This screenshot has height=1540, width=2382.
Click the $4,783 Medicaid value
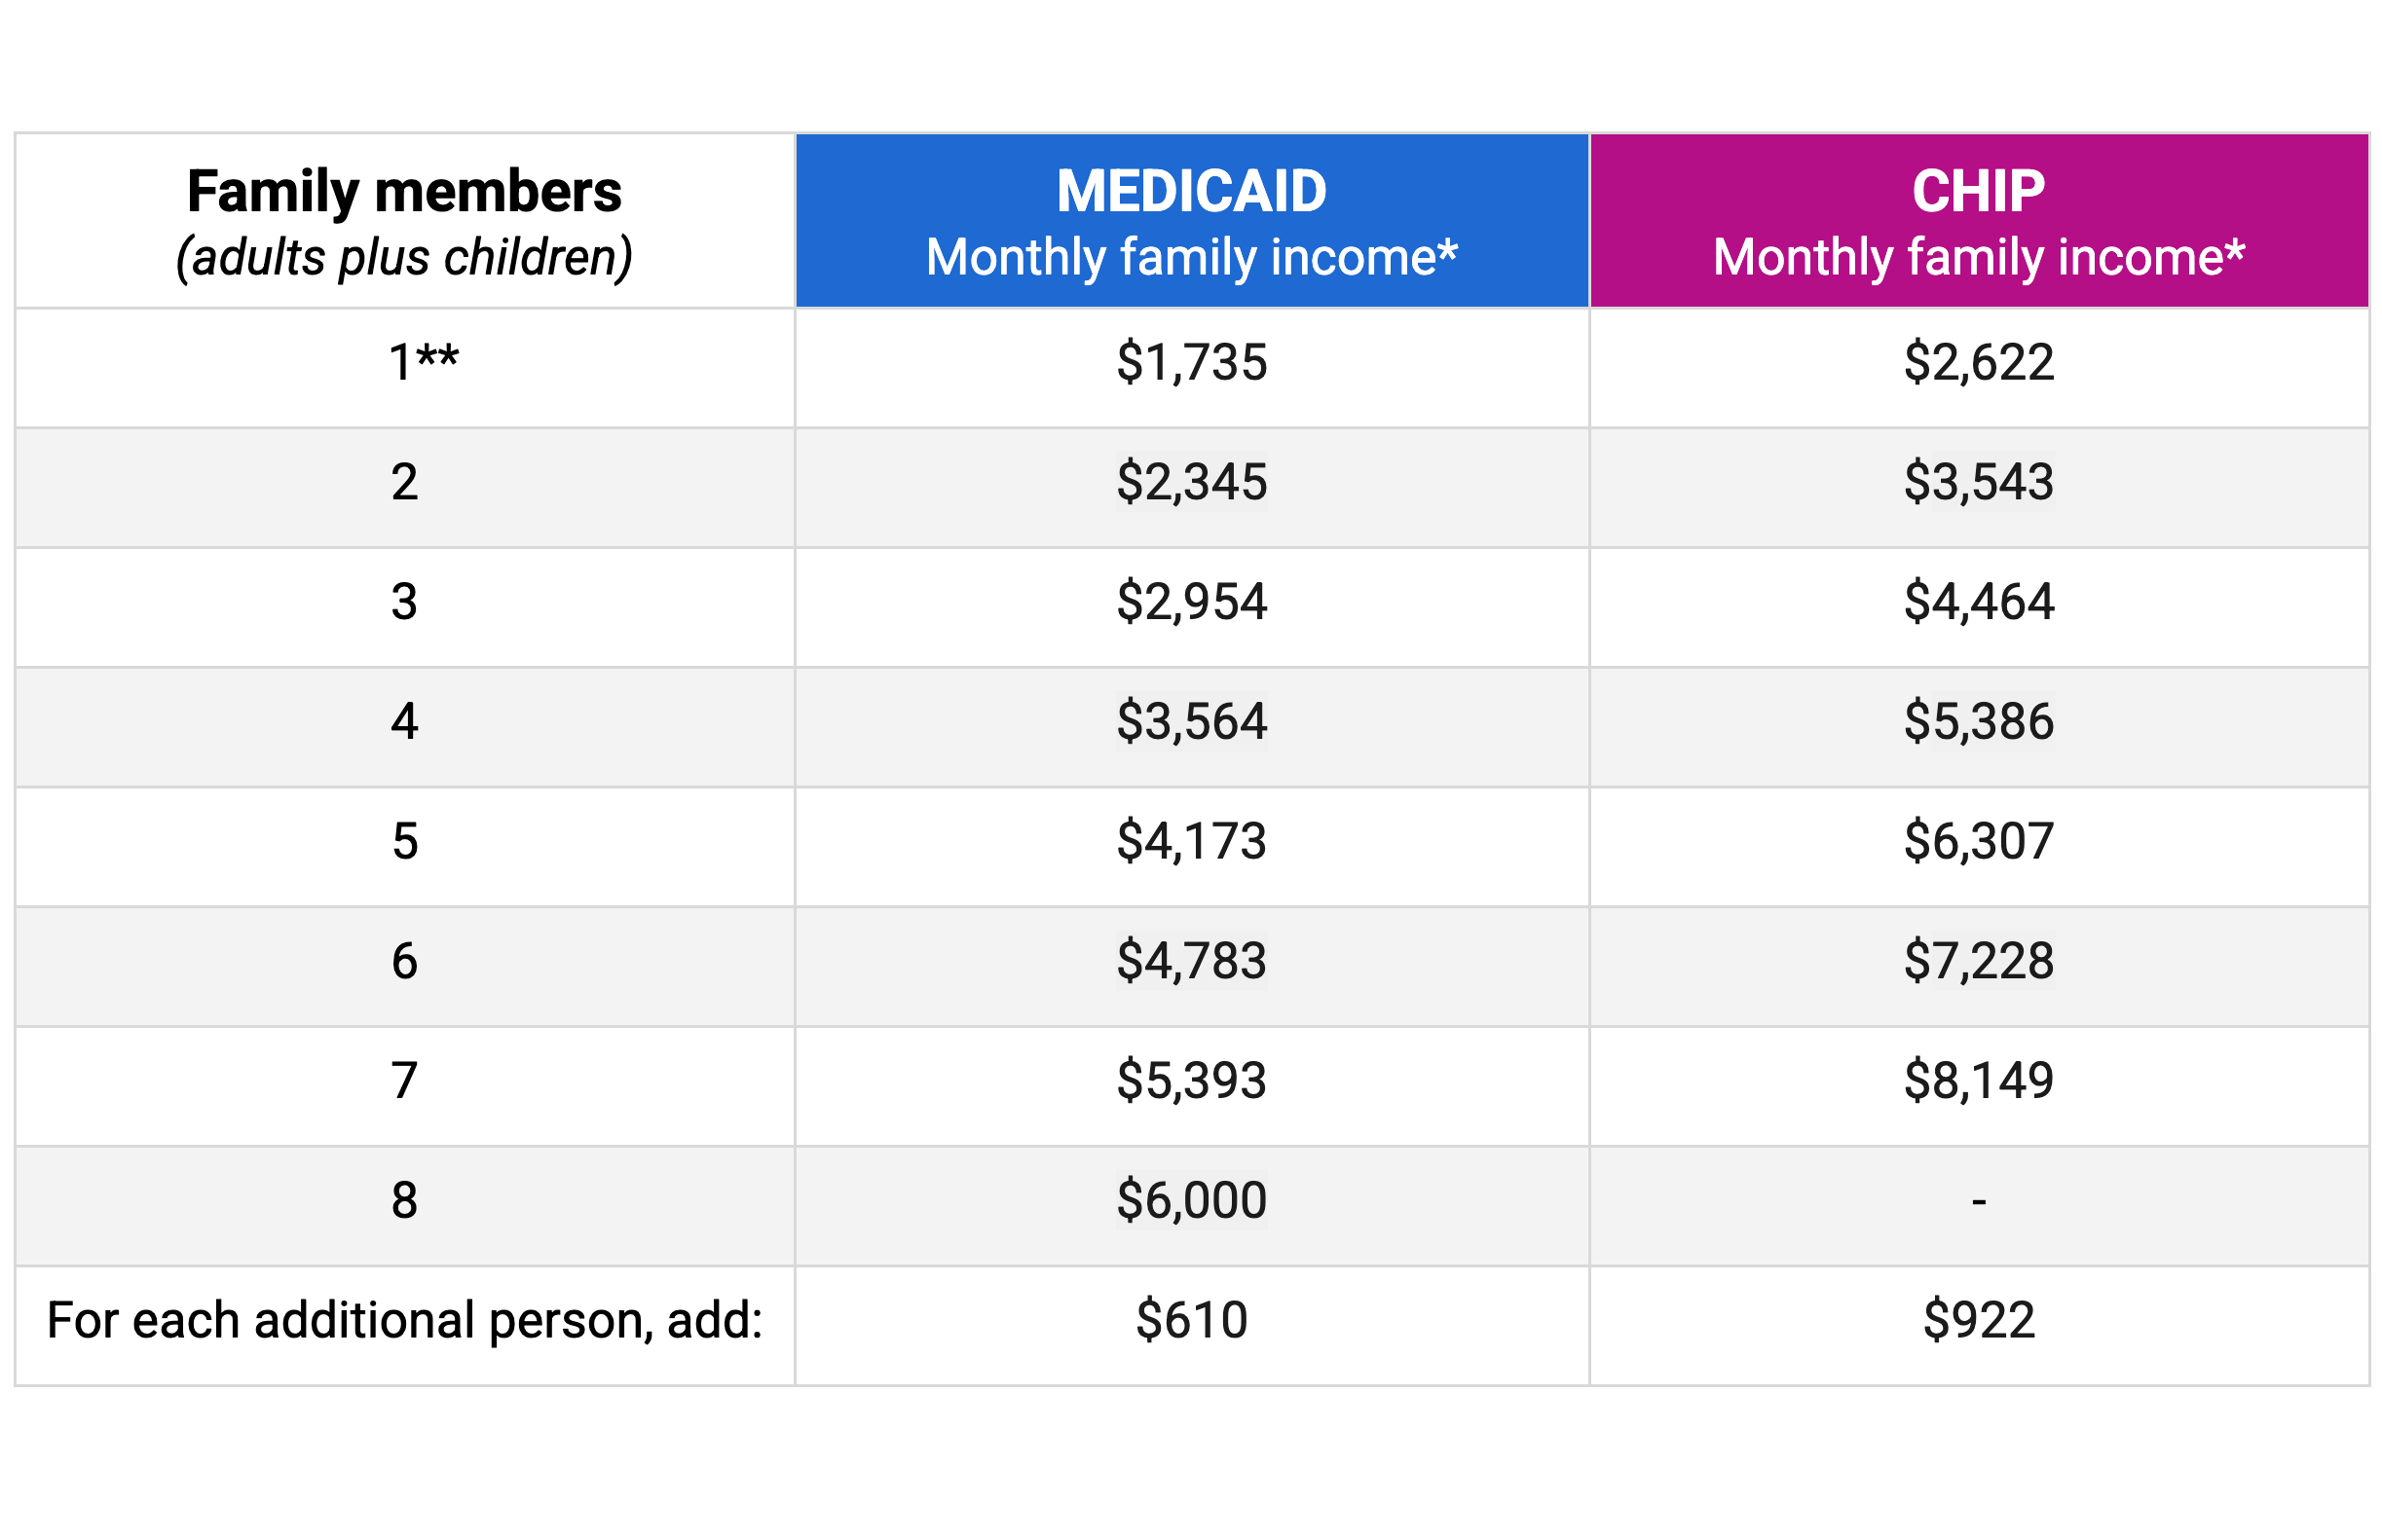[x=1190, y=961]
